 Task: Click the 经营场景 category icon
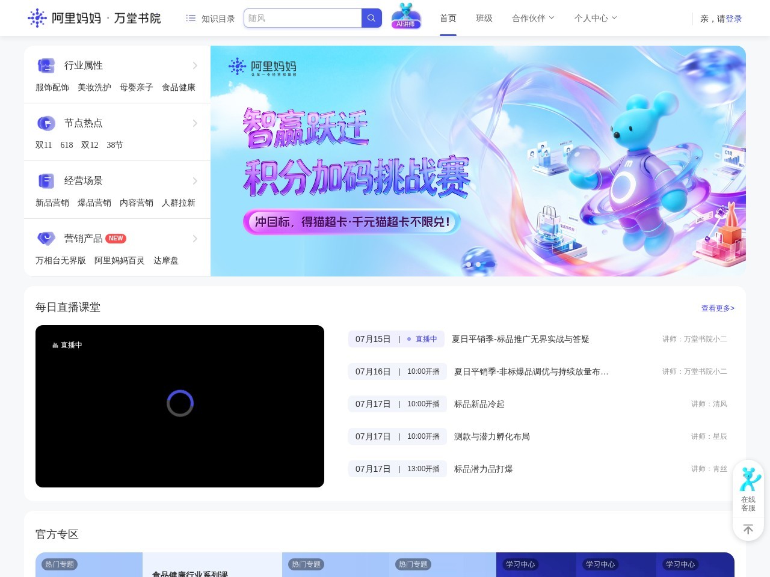pyautogui.click(x=46, y=181)
